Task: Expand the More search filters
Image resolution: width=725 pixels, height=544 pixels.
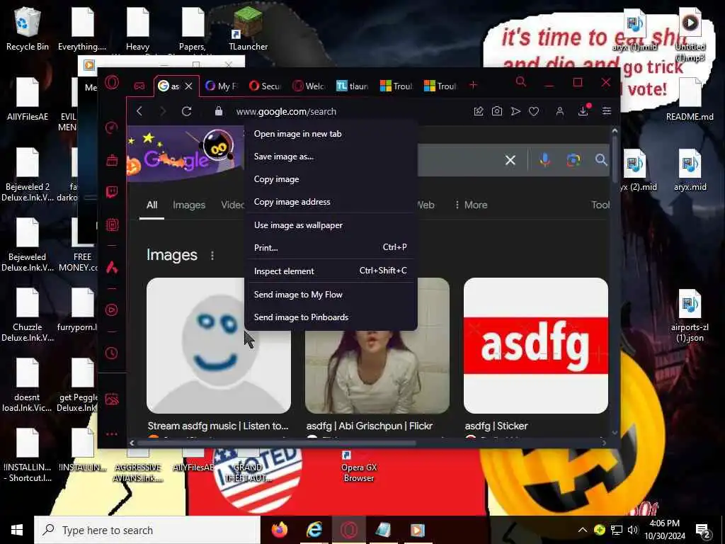Action: (x=471, y=205)
